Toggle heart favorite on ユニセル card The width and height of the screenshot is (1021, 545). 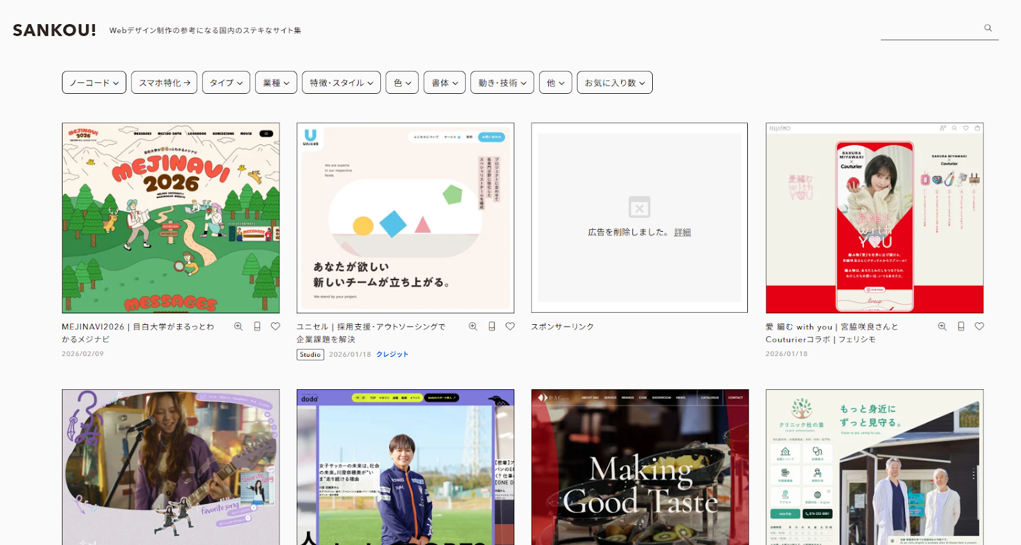(x=510, y=326)
